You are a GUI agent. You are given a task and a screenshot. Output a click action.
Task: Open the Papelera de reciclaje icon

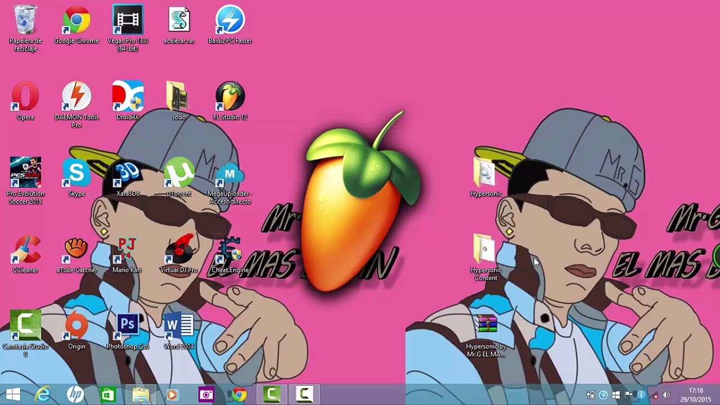pos(25,28)
